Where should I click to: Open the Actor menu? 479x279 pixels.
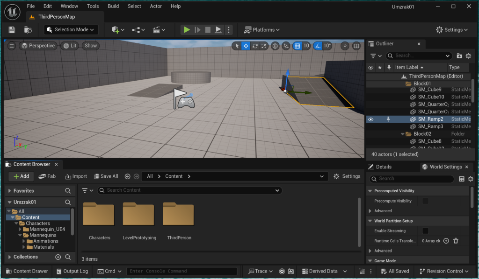[156, 6]
